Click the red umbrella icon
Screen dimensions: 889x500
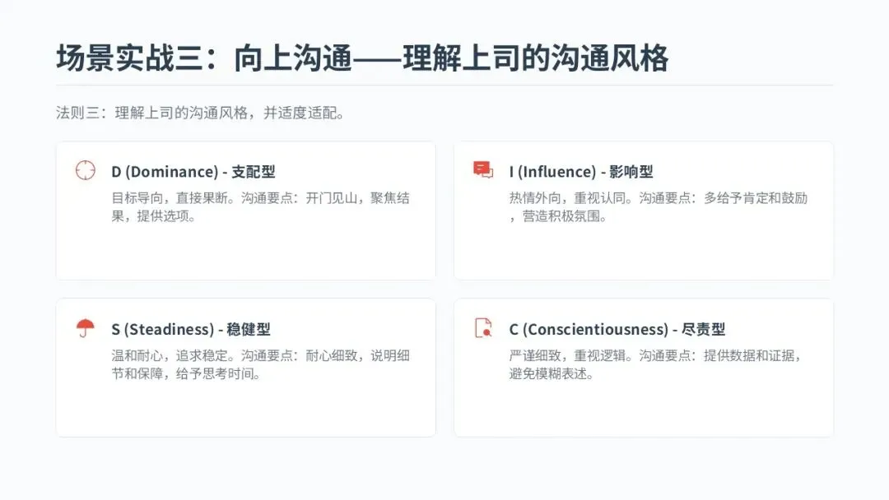click(x=86, y=328)
